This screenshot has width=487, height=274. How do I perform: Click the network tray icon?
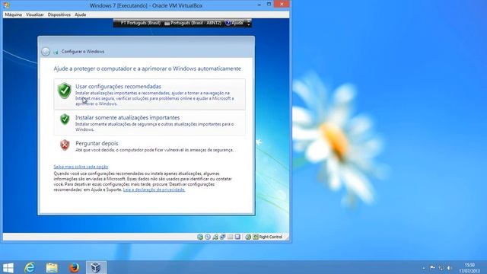441,268
